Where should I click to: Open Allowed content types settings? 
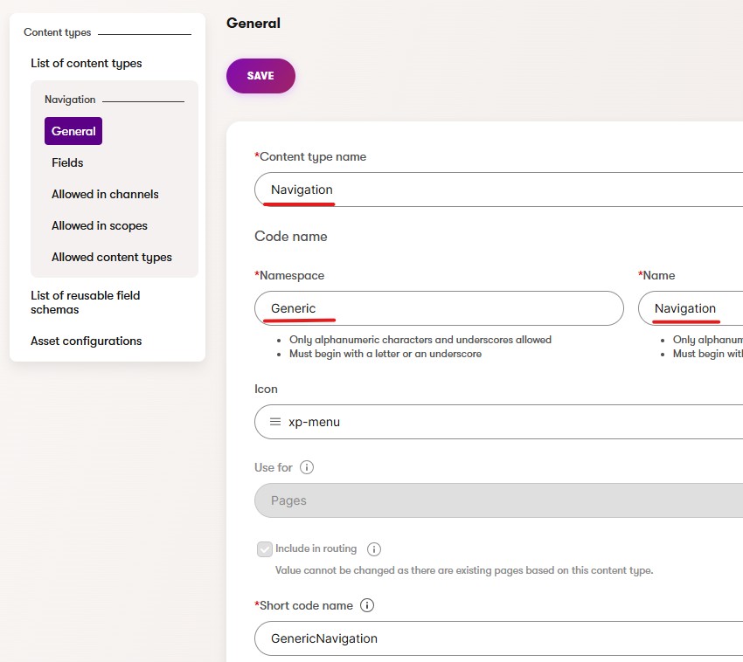[112, 257]
